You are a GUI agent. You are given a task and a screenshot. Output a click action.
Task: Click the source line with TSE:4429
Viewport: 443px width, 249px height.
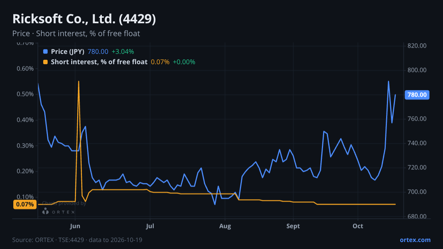[x=77, y=240]
